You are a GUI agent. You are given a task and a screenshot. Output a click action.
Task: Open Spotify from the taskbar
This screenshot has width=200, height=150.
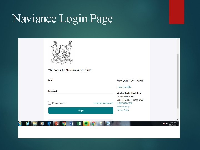(86, 123)
